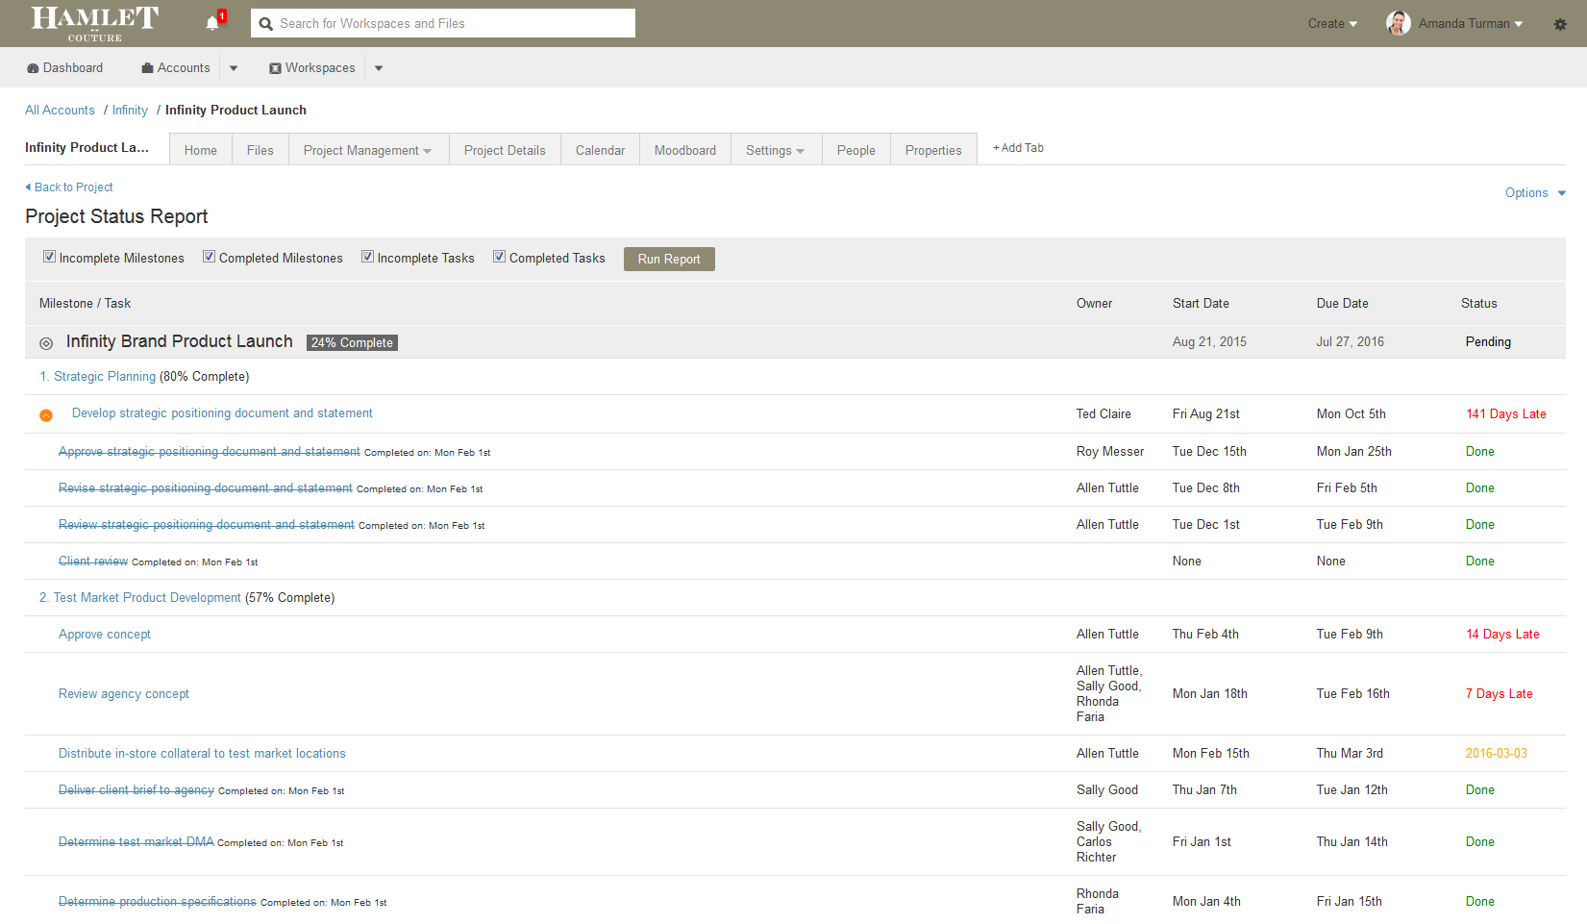The height and width of the screenshot is (924, 1587).
Task: Open the Workspaces dropdown arrow
Action: pyautogui.click(x=379, y=68)
